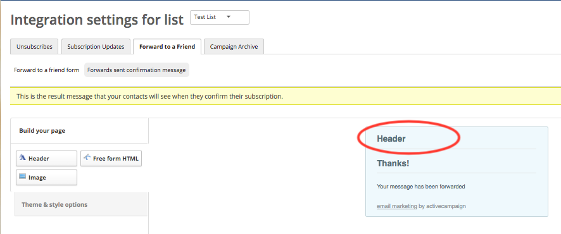Select the circled Header text in preview
Screen dimensions: 561x234
[x=391, y=139]
